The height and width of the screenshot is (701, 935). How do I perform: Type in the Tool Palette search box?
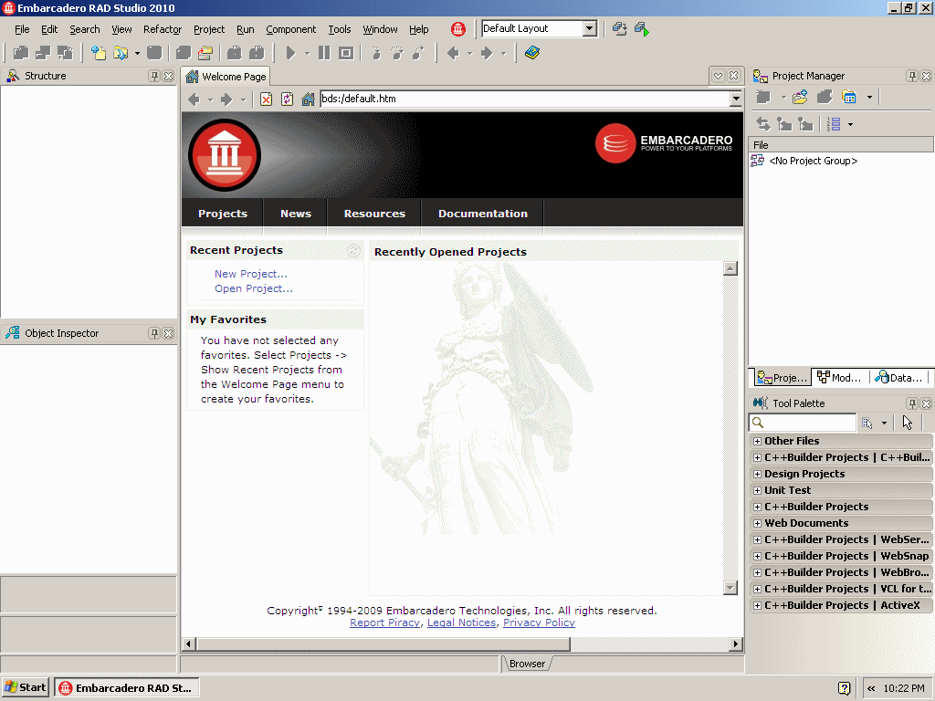804,422
